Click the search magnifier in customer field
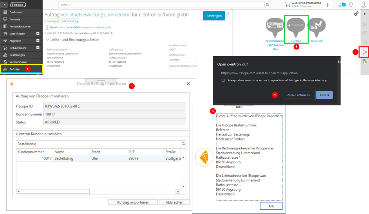Screen dimensions: 369x214 pyautogui.click(x=183, y=144)
